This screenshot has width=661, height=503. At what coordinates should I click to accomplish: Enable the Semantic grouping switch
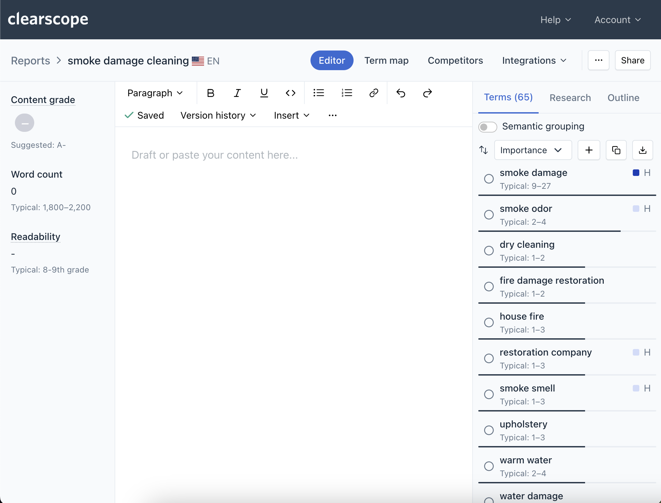(487, 127)
